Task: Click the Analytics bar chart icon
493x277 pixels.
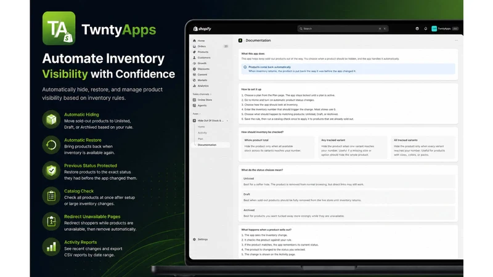Action: click(194, 86)
